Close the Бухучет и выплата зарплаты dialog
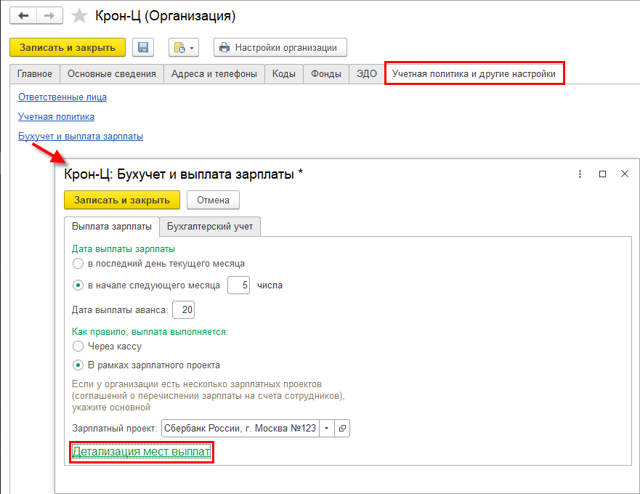This screenshot has width=640, height=494. coord(625,174)
